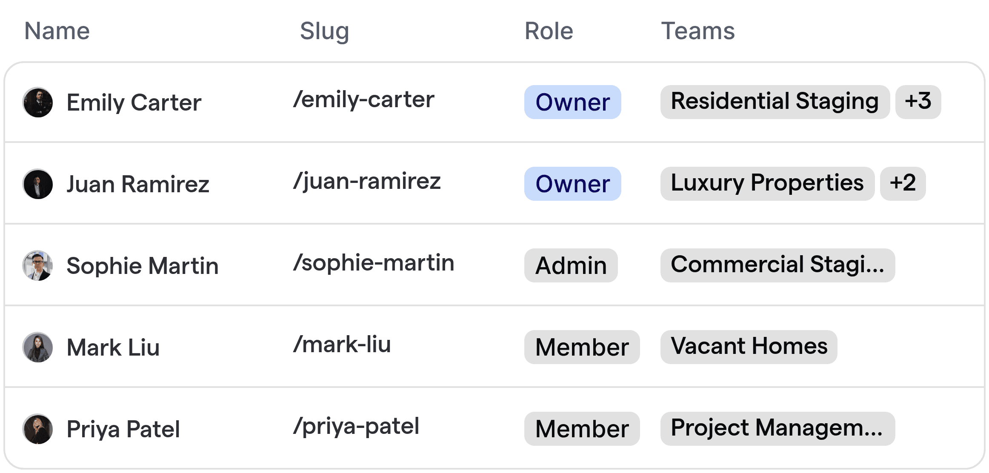This screenshot has height=473, width=989.
Task: Open the truncated Project Management team tag
Action: [777, 429]
